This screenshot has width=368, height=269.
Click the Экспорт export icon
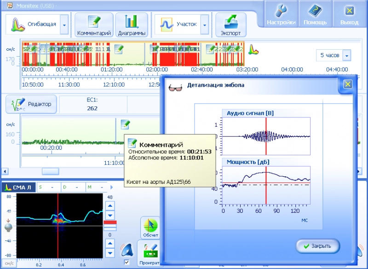point(230,25)
